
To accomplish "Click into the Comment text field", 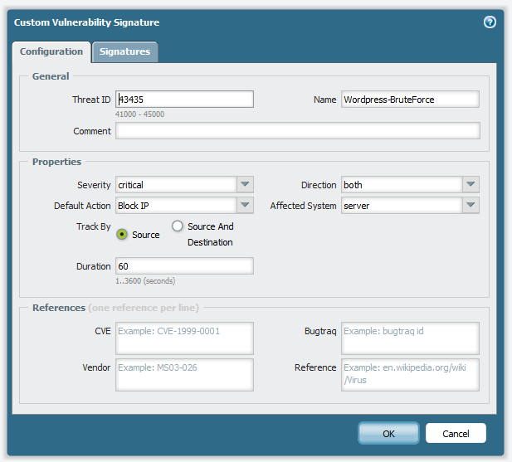I will click(x=297, y=131).
